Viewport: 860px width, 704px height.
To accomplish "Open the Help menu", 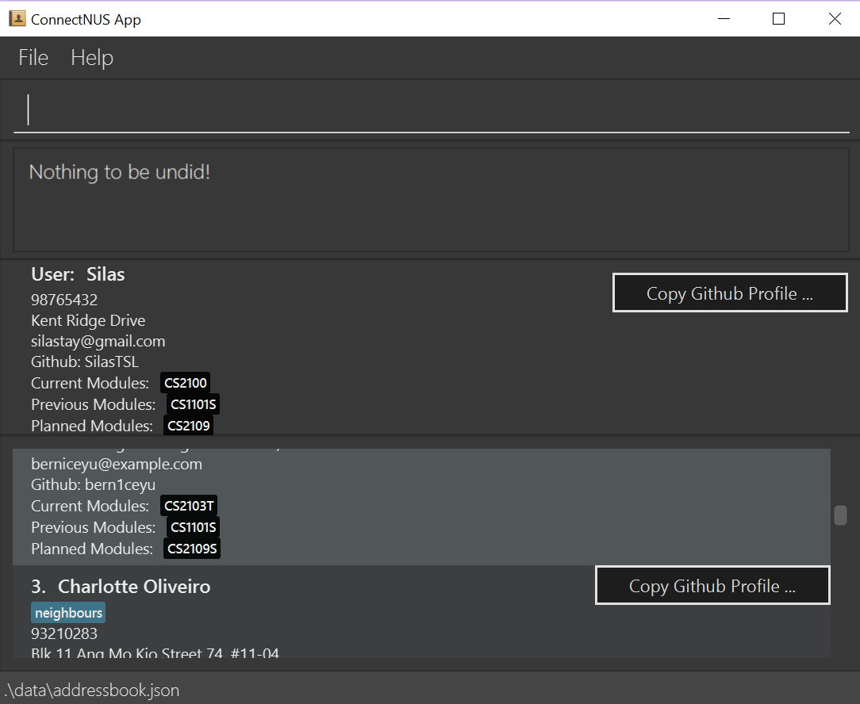I will 91,58.
